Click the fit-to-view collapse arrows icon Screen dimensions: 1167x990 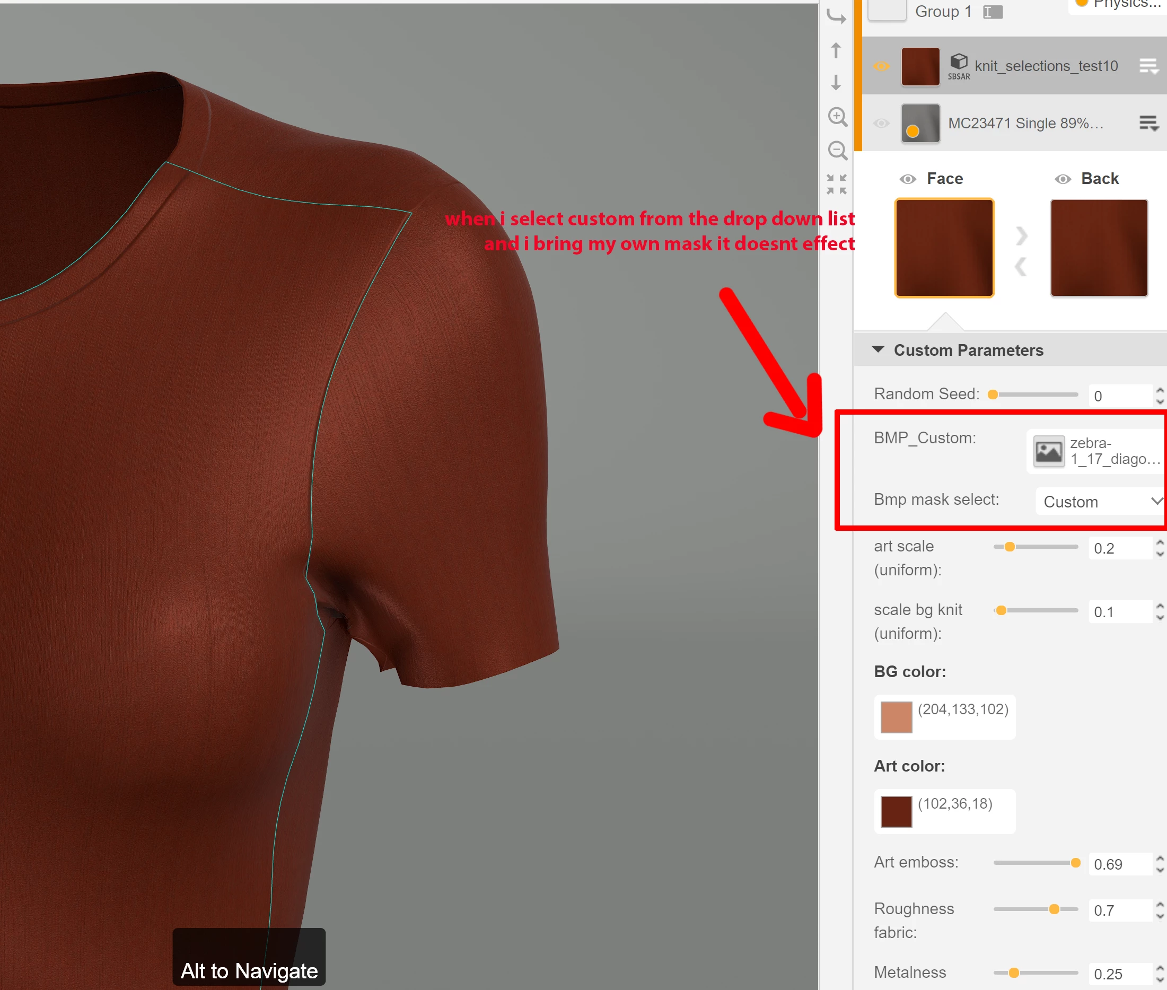[x=837, y=184]
